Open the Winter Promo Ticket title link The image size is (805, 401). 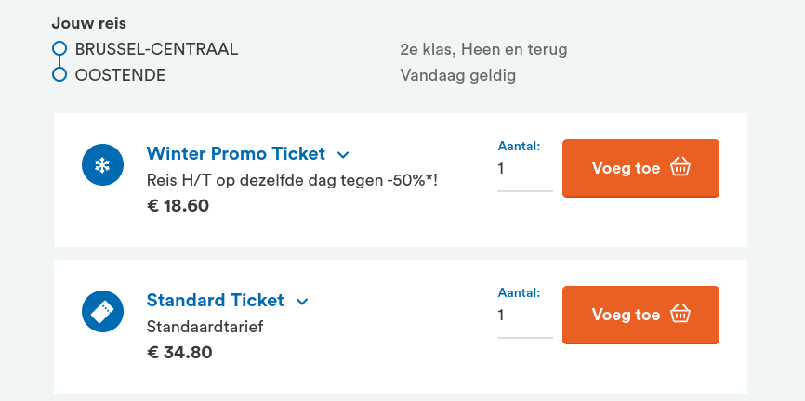pos(236,154)
